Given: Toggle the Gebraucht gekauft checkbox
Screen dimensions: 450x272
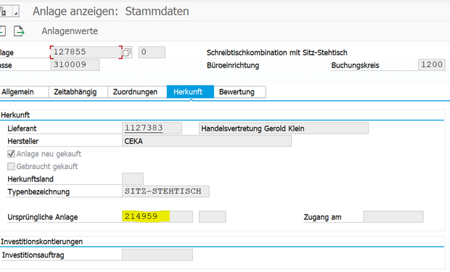Looking at the screenshot, I should pos(11,167).
